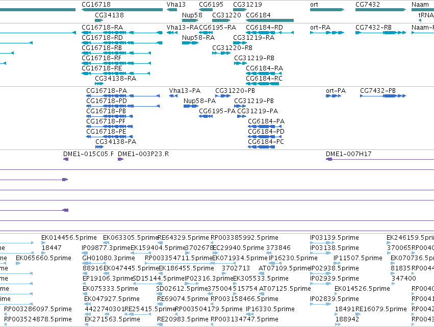Click the IP02839.5prime EST label

335,299
